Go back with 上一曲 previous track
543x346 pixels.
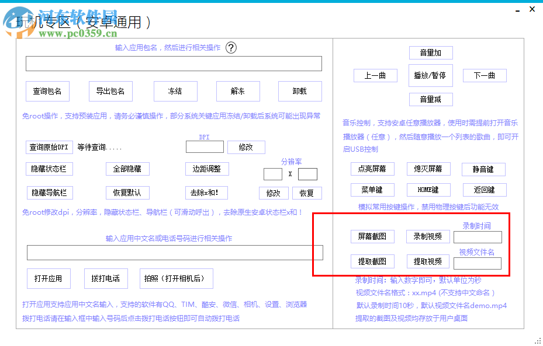pyautogui.click(x=375, y=75)
